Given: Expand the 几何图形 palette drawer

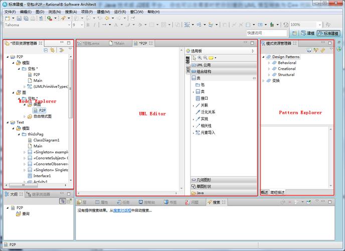Looking at the screenshot, I should 224,180.
